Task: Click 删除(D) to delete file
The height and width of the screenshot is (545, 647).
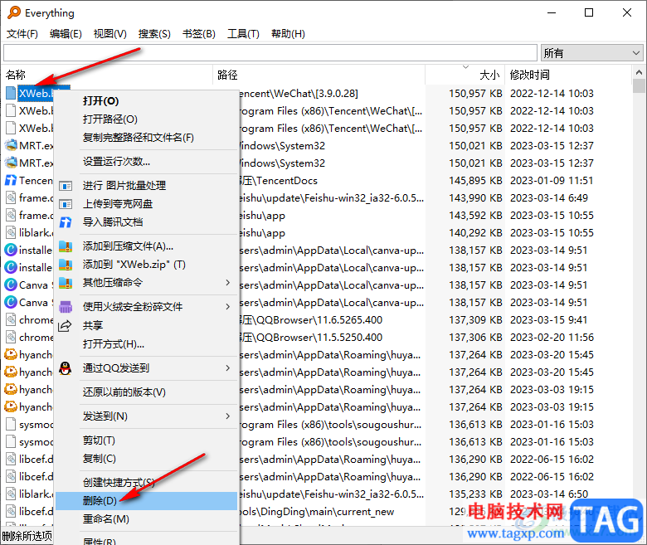Action: coord(146,501)
